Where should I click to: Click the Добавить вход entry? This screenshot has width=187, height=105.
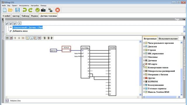coord(20,31)
